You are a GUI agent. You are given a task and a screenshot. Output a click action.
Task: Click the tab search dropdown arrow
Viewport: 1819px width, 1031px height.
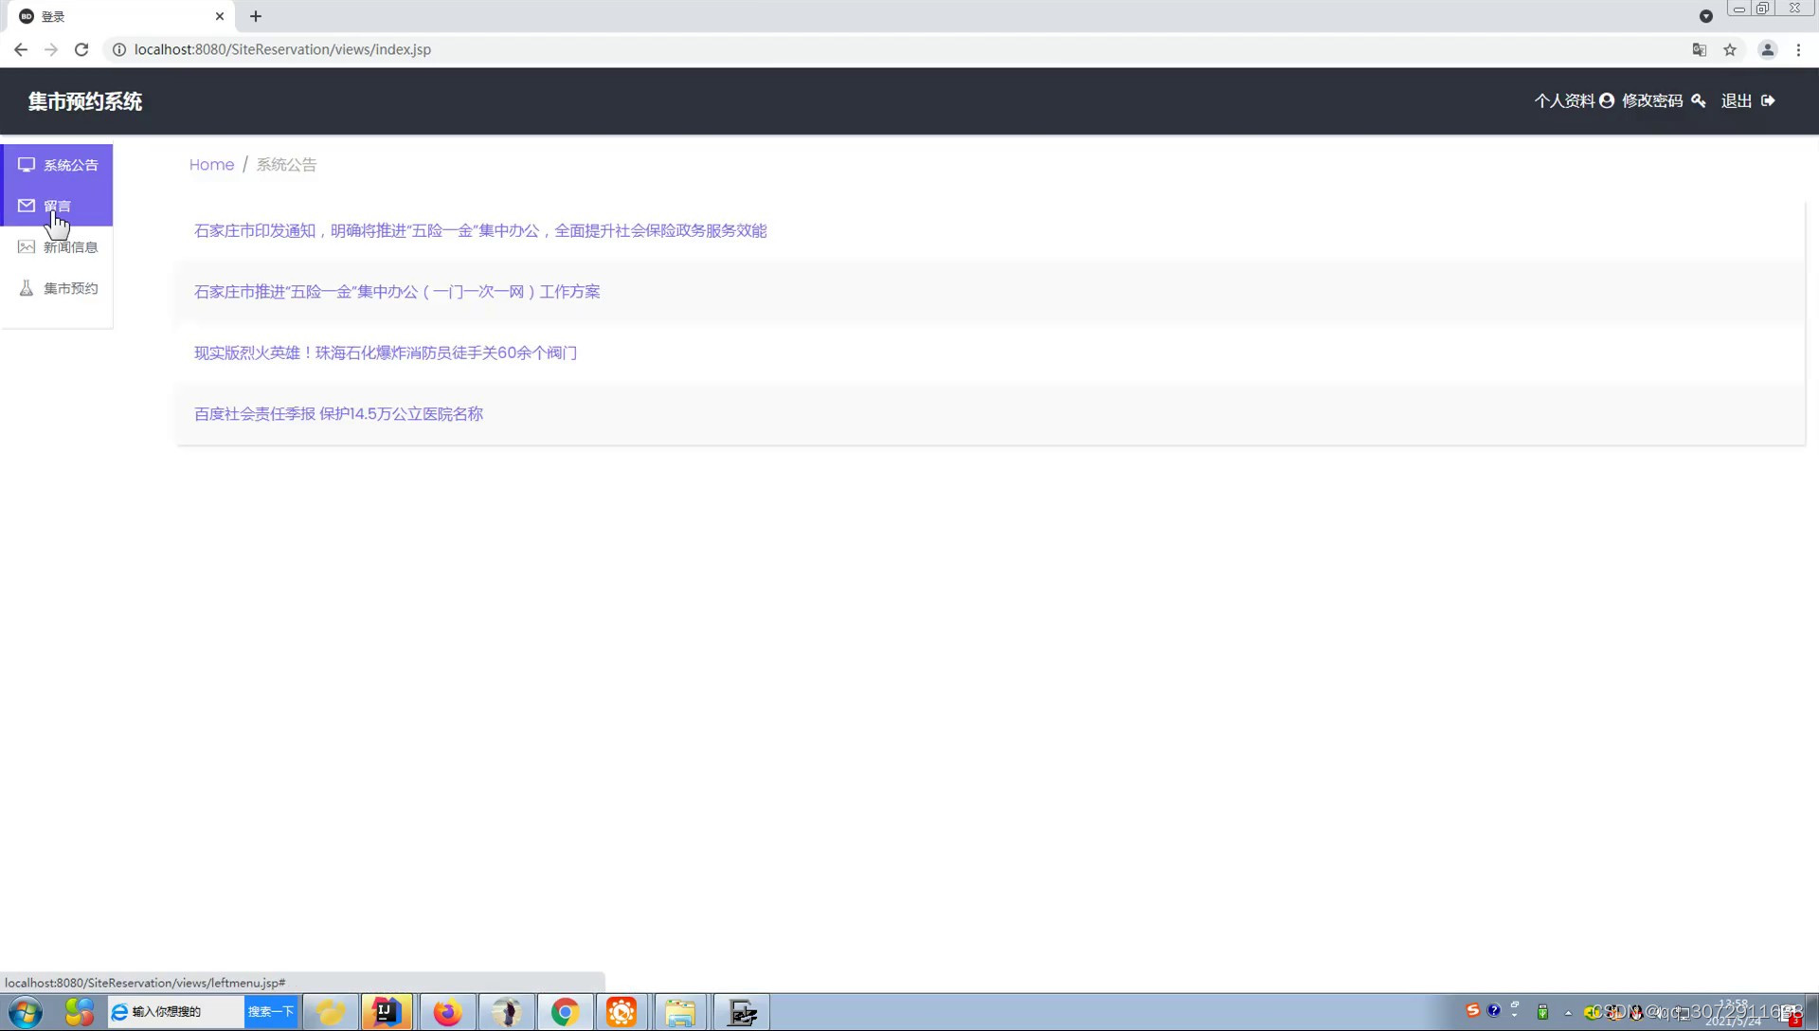[x=1706, y=16]
